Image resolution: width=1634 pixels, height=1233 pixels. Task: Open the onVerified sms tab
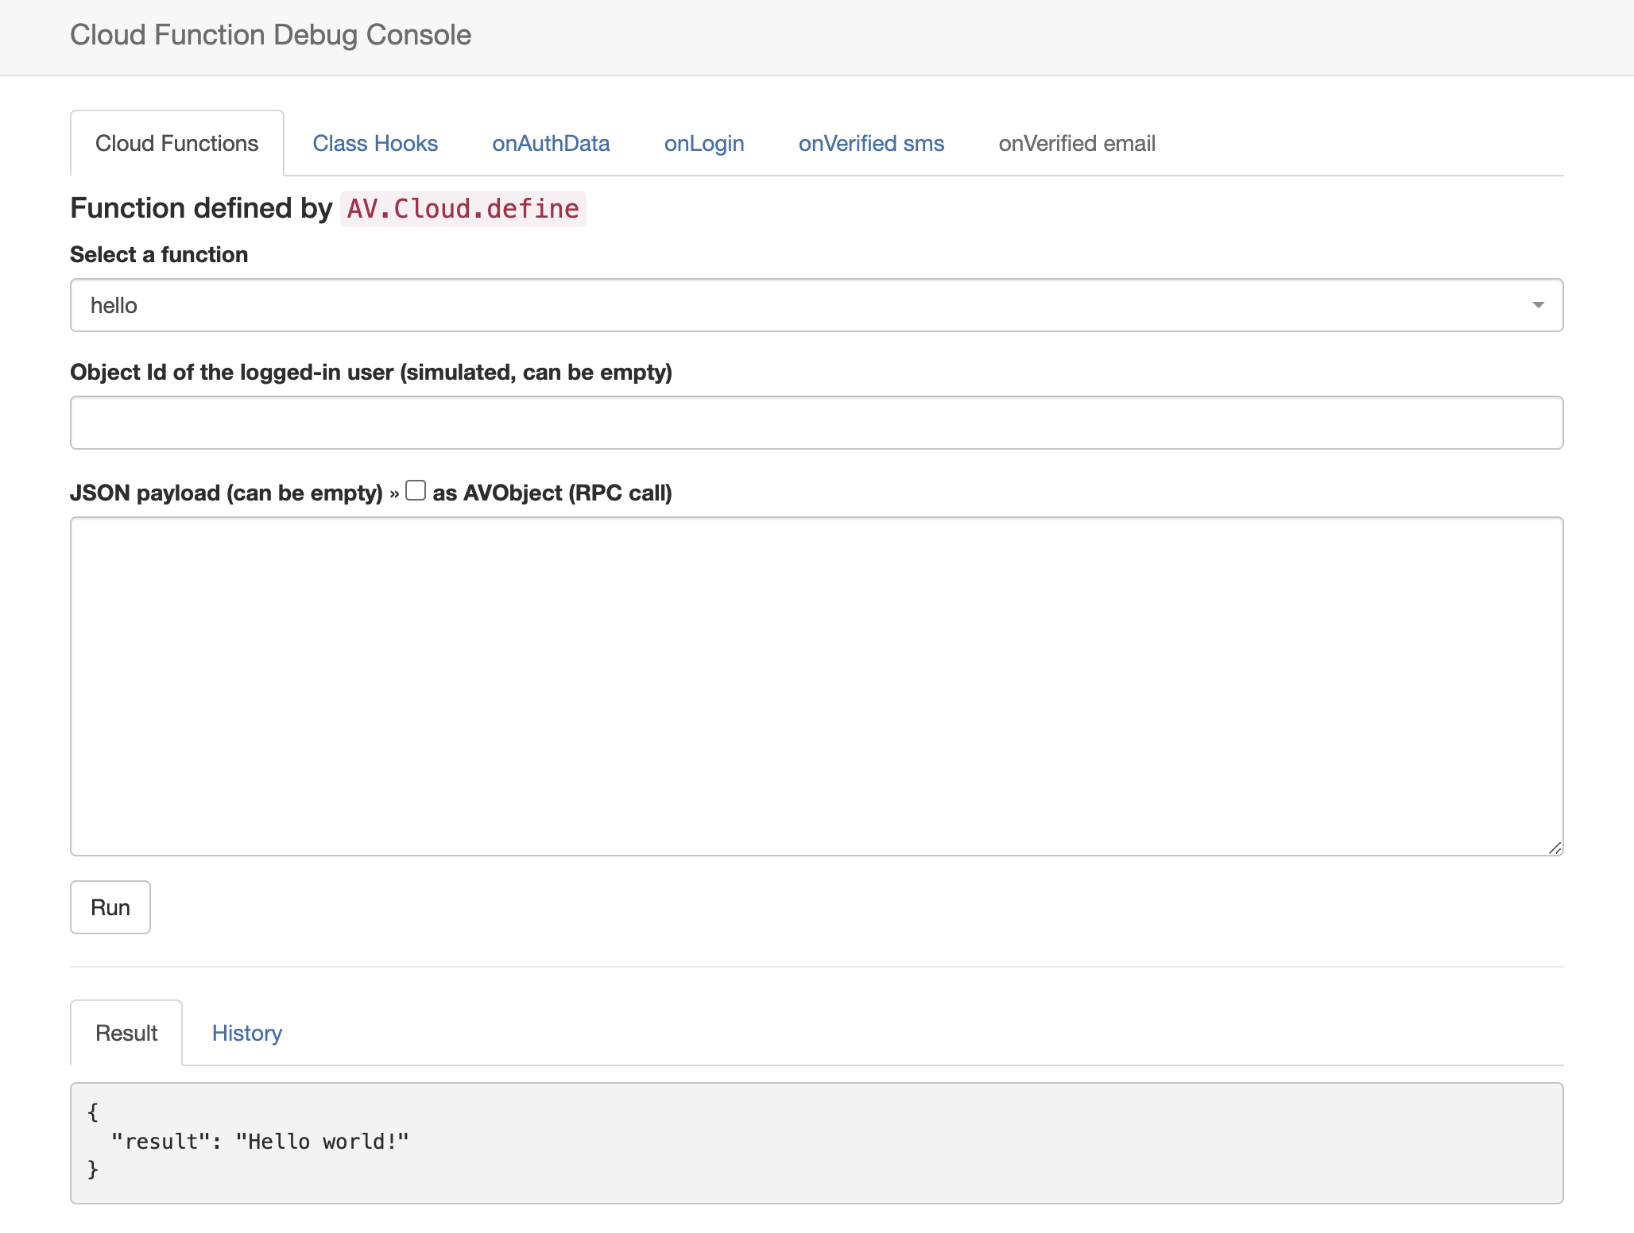coord(871,143)
